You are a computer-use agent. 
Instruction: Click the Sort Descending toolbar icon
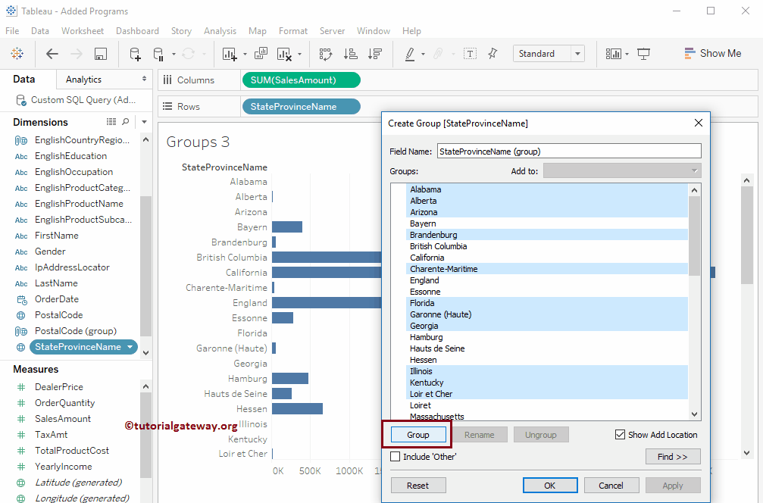374,54
